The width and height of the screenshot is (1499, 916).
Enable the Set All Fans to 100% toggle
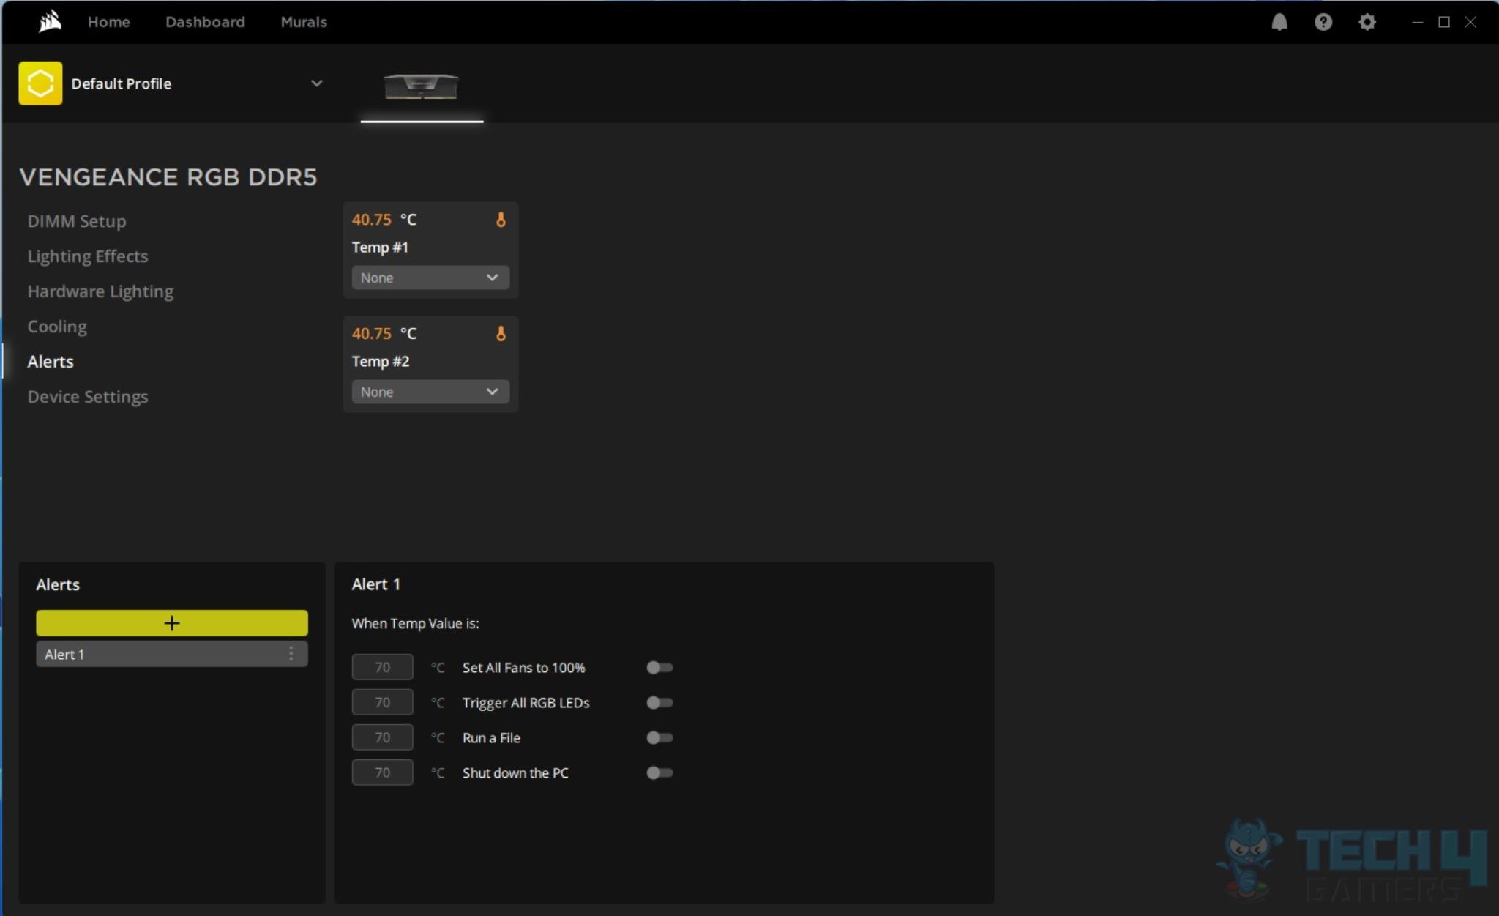(659, 668)
